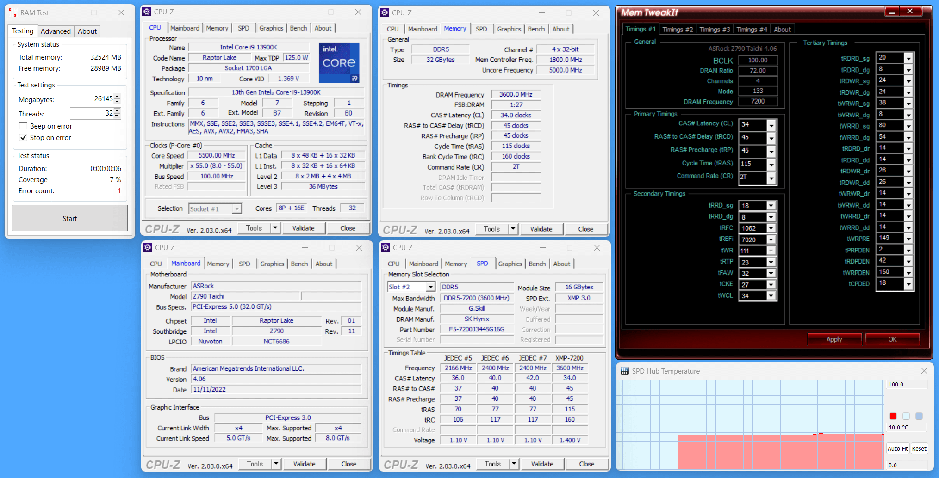Click the CPU-Z app icon in Mainboard window
Image resolution: width=939 pixels, height=478 pixels.
[148, 247]
